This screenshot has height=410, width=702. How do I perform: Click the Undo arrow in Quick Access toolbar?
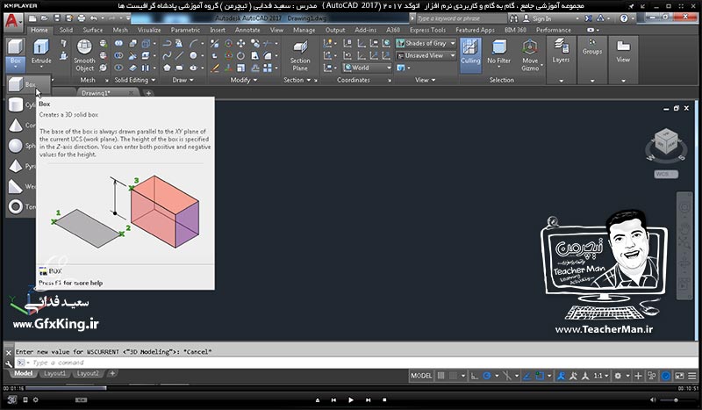pos(94,18)
